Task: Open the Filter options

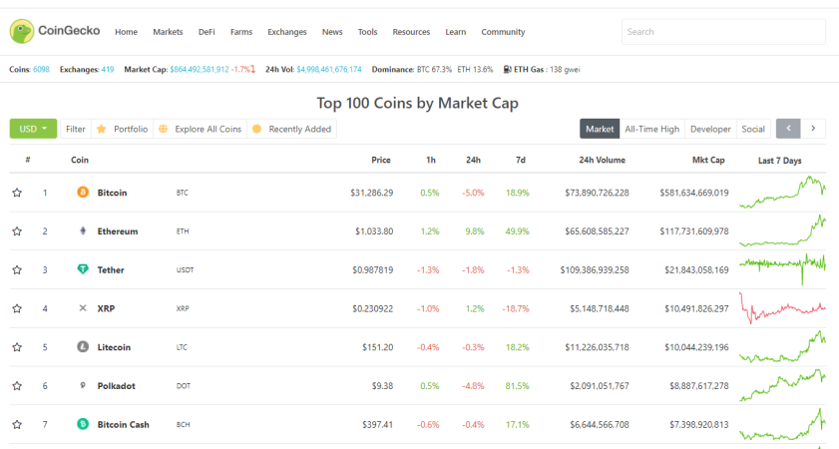Action: coord(76,129)
